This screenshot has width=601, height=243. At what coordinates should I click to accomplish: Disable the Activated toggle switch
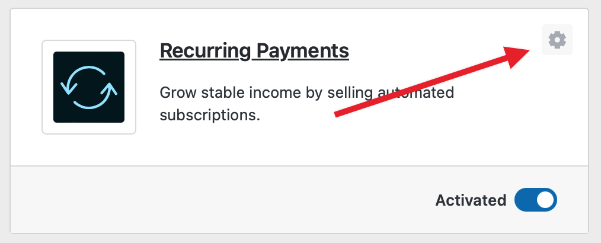(x=536, y=200)
